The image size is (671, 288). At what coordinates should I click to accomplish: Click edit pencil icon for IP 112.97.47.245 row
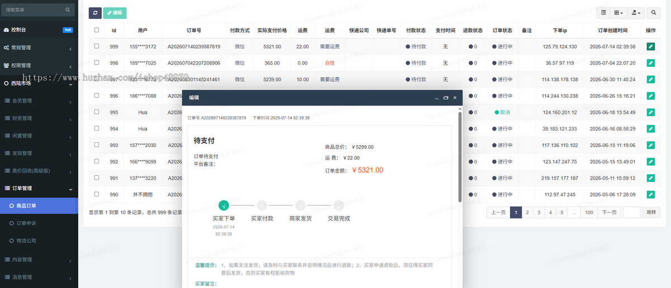click(x=651, y=195)
